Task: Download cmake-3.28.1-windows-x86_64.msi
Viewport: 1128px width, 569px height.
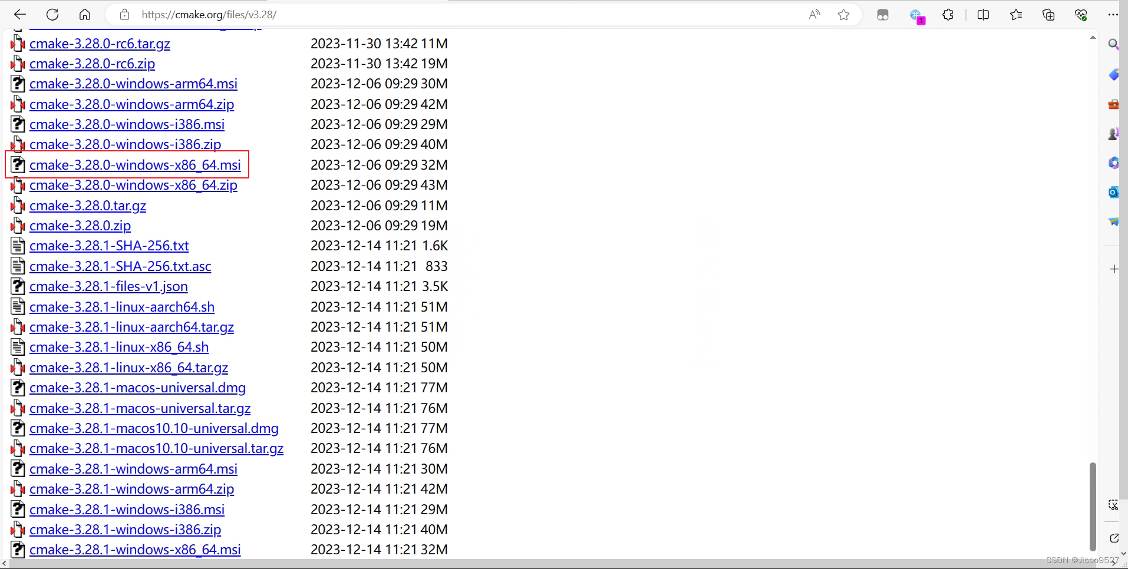Action: [x=135, y=550]
